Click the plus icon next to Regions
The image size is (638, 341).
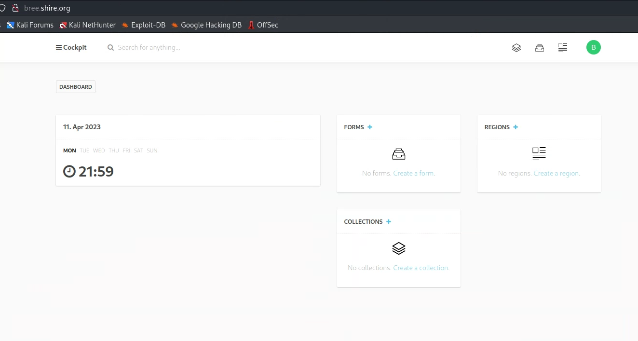pyautogui.click(x=516, y=127)
